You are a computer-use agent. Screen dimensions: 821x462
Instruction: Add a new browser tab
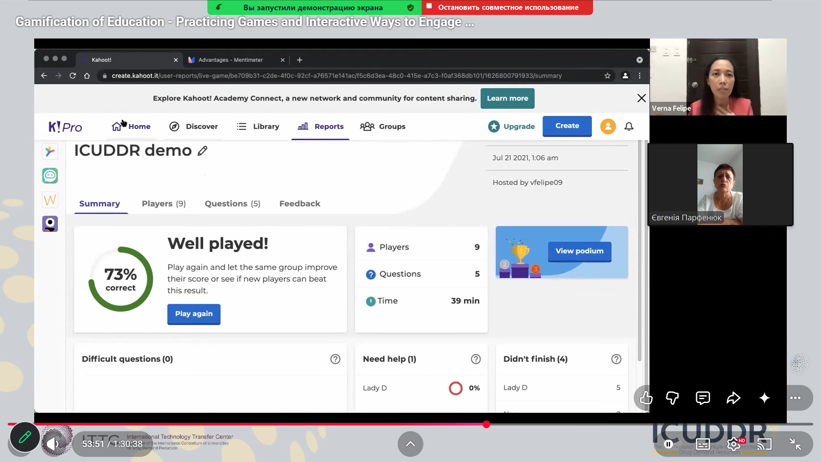point(300,60)
